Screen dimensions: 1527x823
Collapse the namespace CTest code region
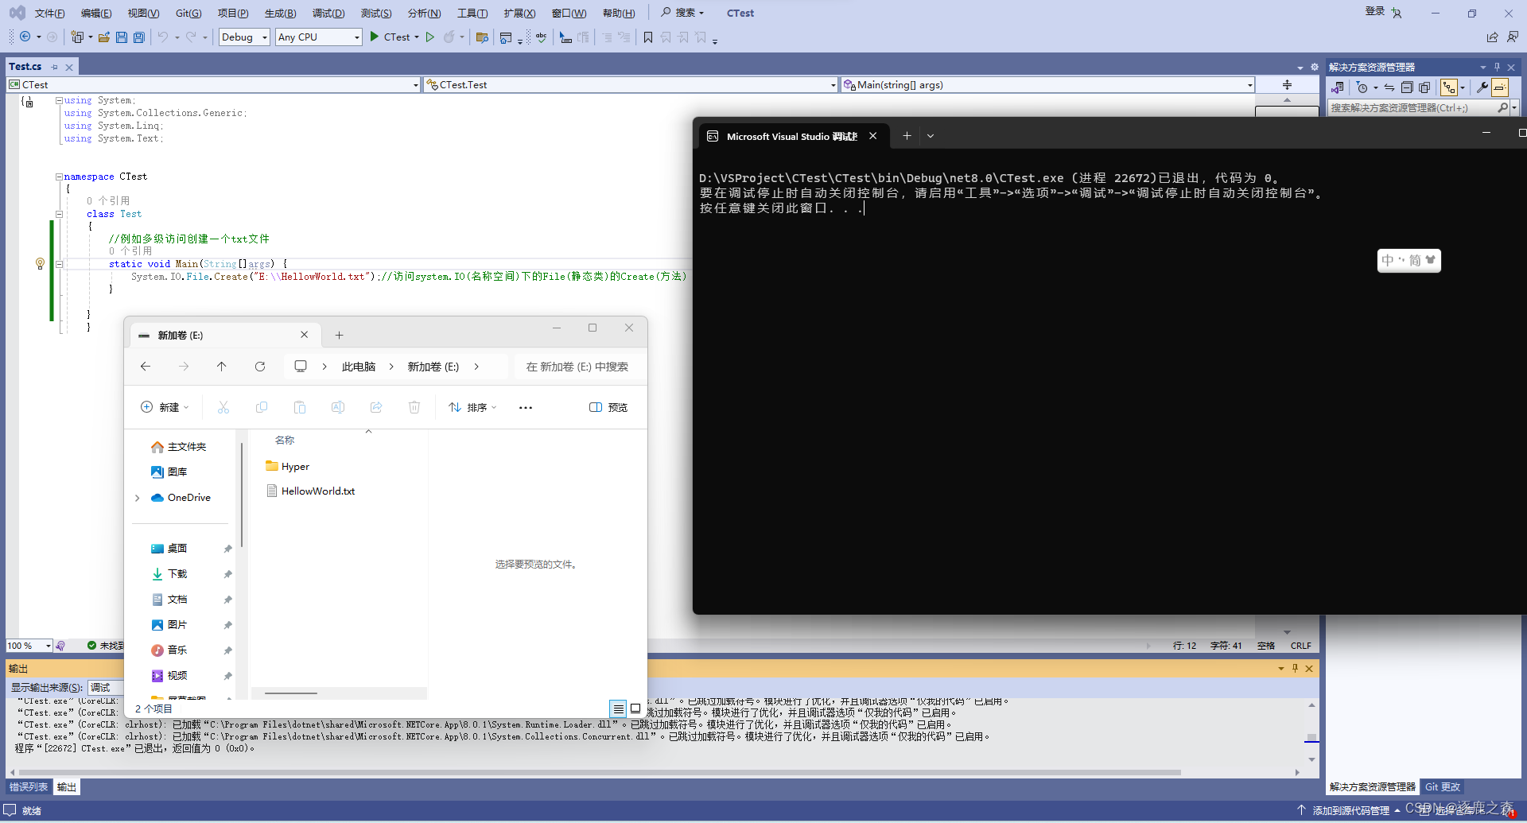(59, 177)
